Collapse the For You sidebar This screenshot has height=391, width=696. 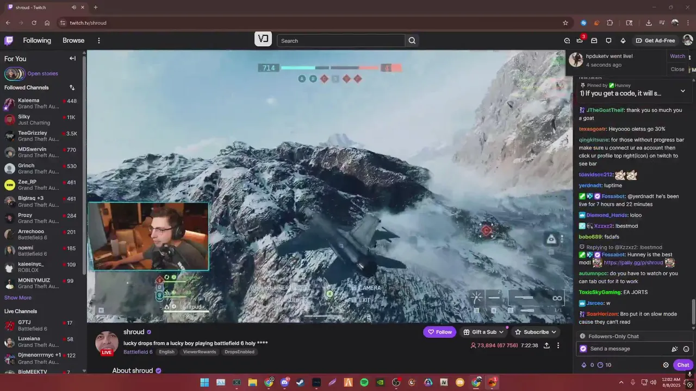point(72,58)
